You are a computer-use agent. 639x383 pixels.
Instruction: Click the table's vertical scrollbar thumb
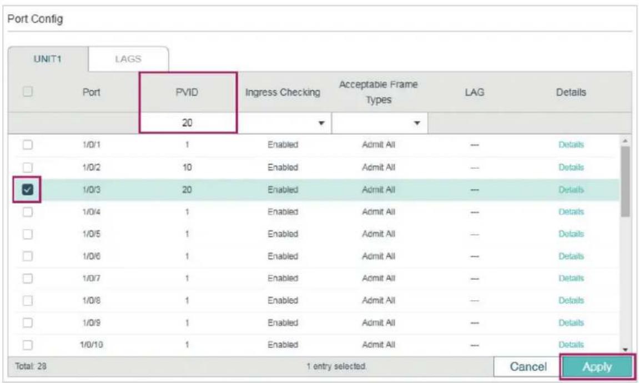point(625,182)
